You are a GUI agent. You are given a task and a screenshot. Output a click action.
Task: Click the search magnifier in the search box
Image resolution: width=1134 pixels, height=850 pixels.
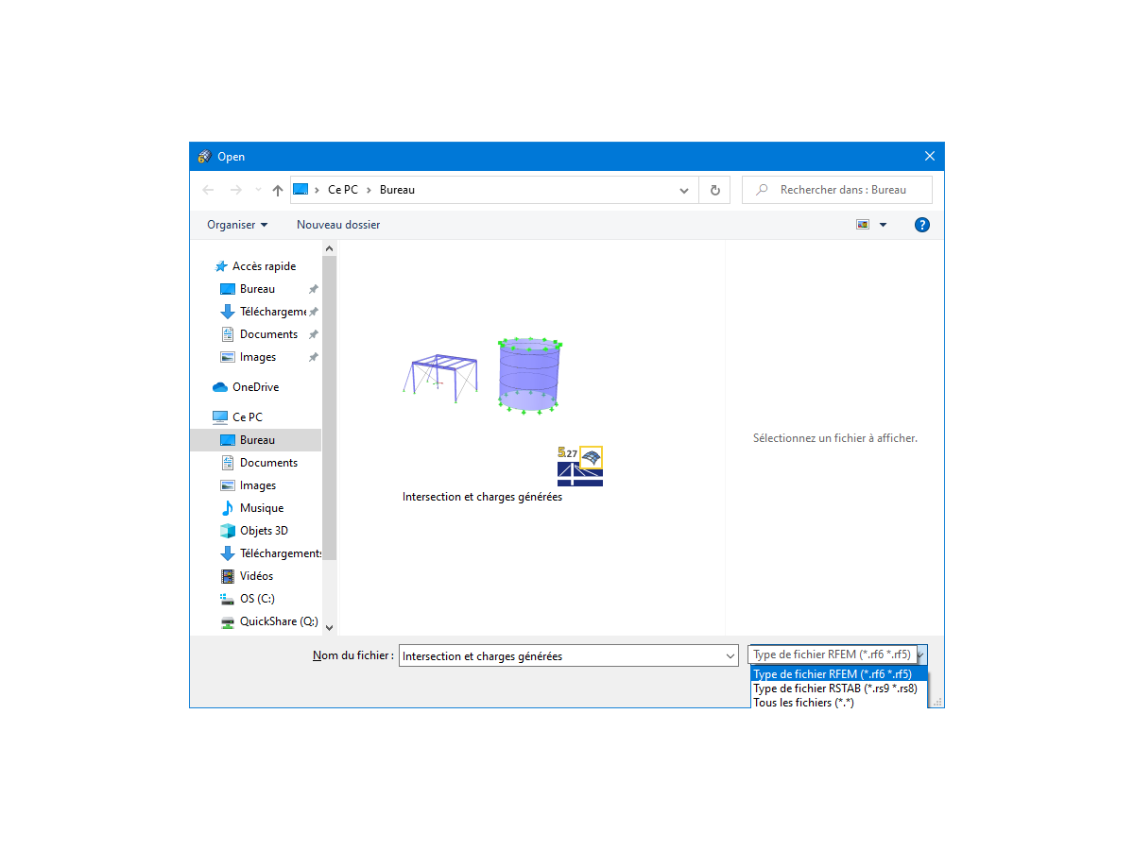pos(762,190)
